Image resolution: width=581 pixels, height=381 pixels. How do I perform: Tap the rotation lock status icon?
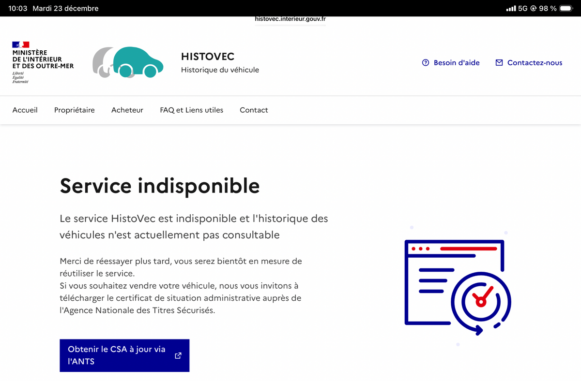tap(534, 9)
